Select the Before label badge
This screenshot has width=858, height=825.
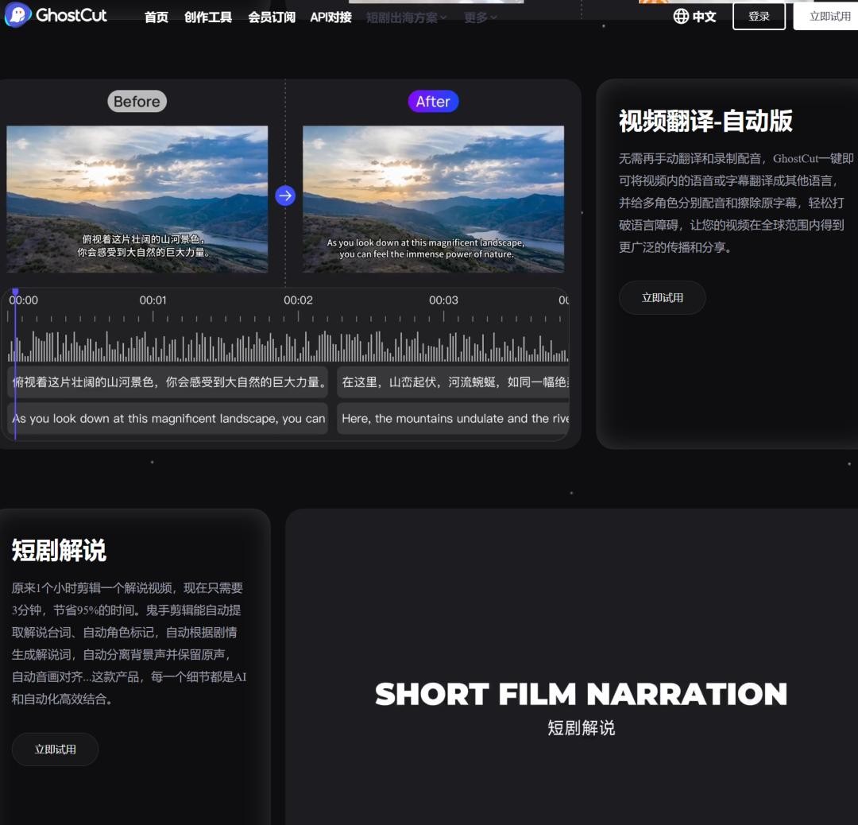point(137,102)
